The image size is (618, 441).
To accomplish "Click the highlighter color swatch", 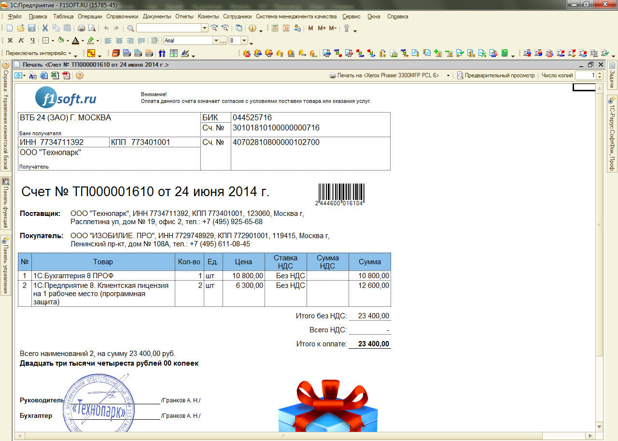I will click(91, 41).
